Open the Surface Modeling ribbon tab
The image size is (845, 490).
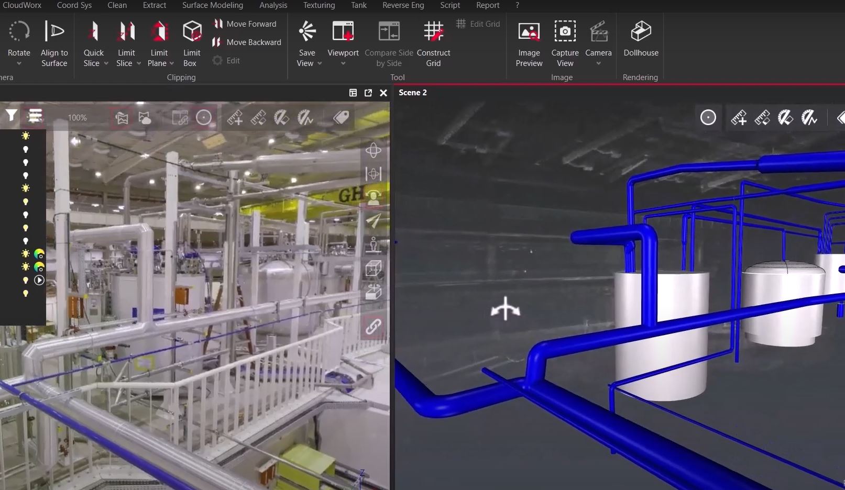tap(212, 5)
